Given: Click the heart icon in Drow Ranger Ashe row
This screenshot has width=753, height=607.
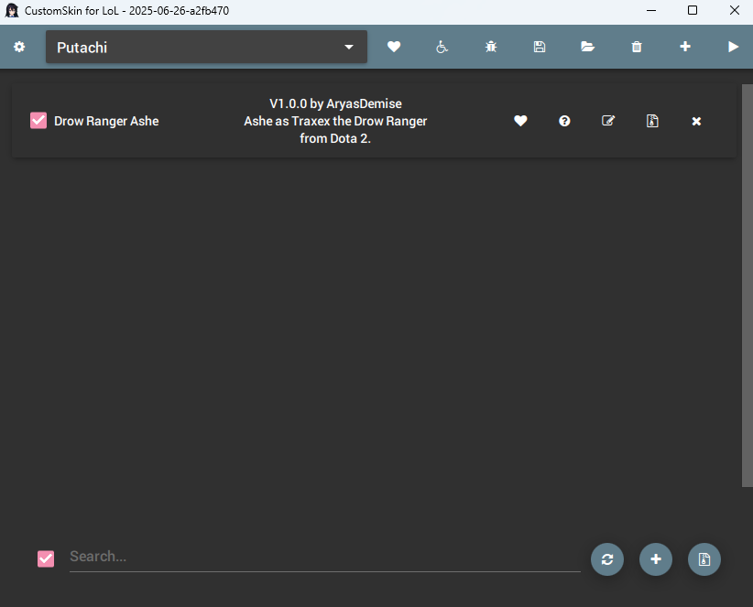Looking at the screenshot, I should pyautogui.click(x=520, y=121).
